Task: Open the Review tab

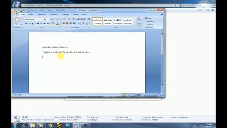Action: pos(75,15)
